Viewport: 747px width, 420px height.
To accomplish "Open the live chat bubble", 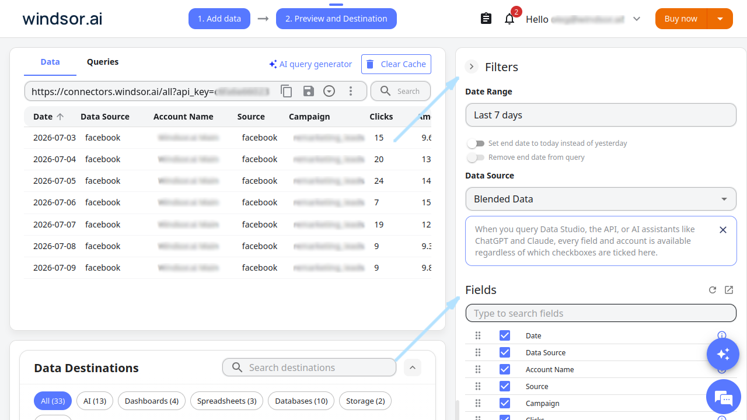I will click(723, 397).
